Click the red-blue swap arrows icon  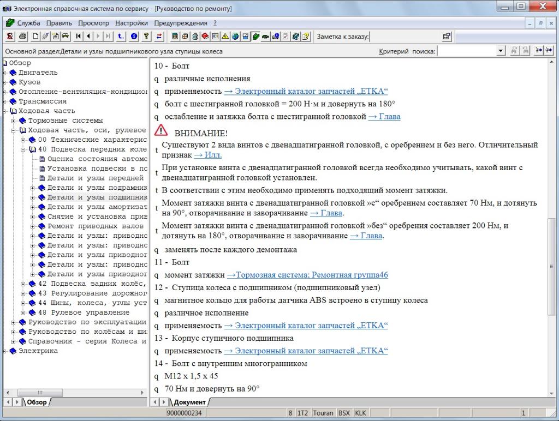tap(159, 37)
